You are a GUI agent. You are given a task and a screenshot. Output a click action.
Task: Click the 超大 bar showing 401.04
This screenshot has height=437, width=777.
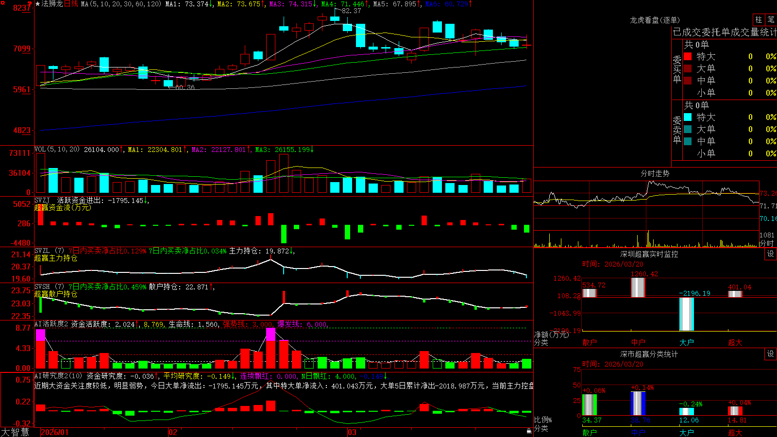coord(735,294)
